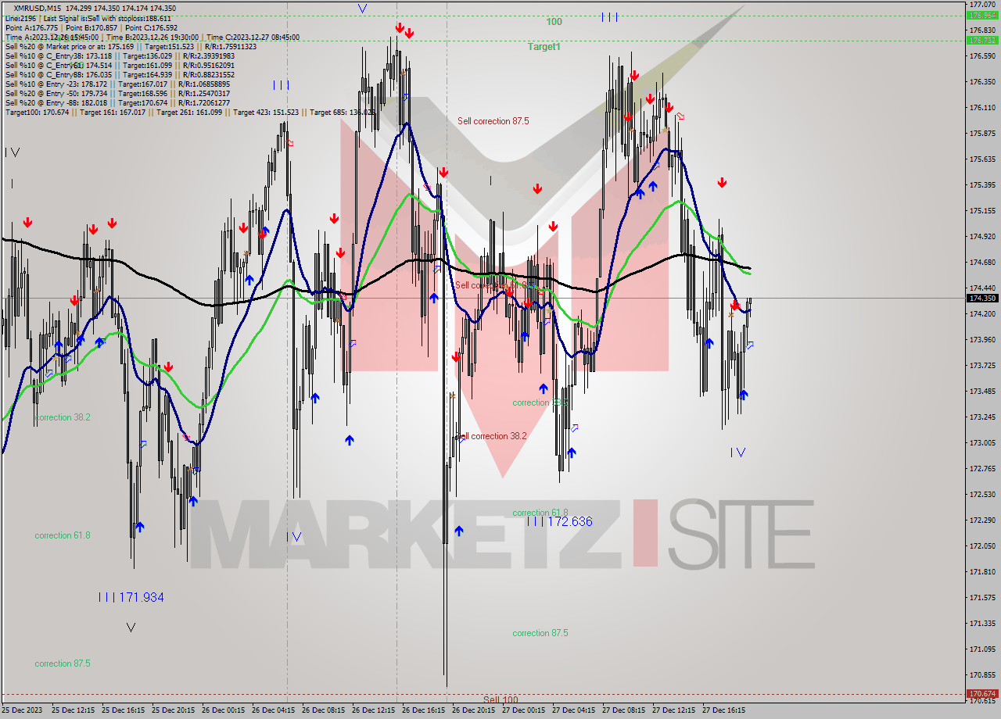This screenshot has width=1001, height=719.
Task: Click the '27 Dec 12:15' time axis label
Action: coord(673,710)
